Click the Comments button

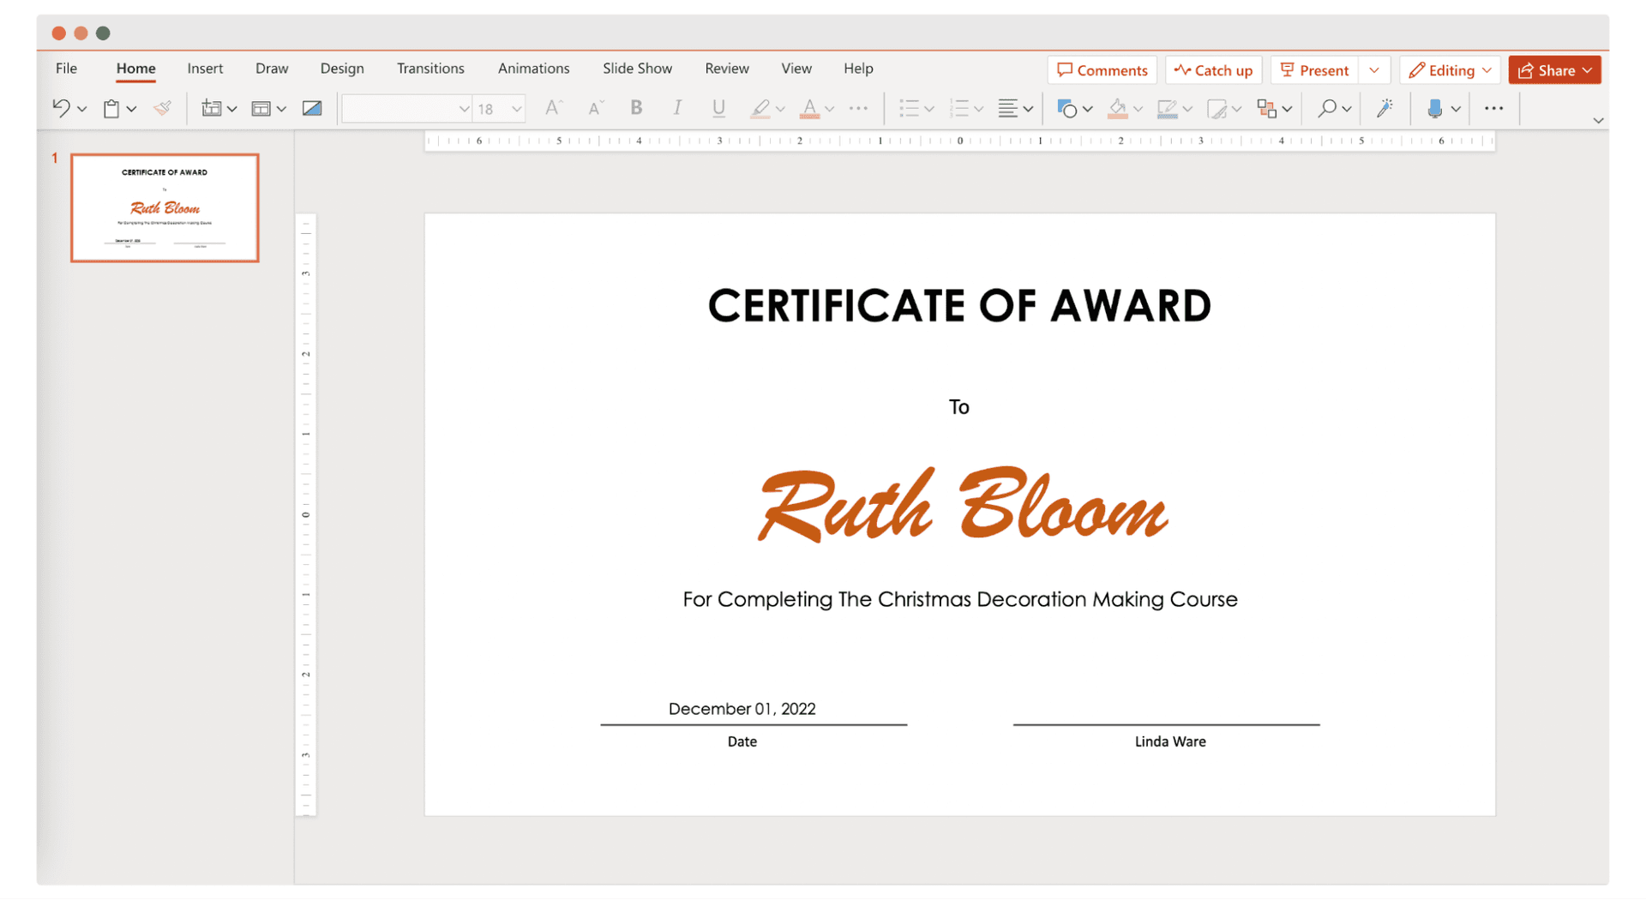pyautogui.click(x=1102, y=70)
